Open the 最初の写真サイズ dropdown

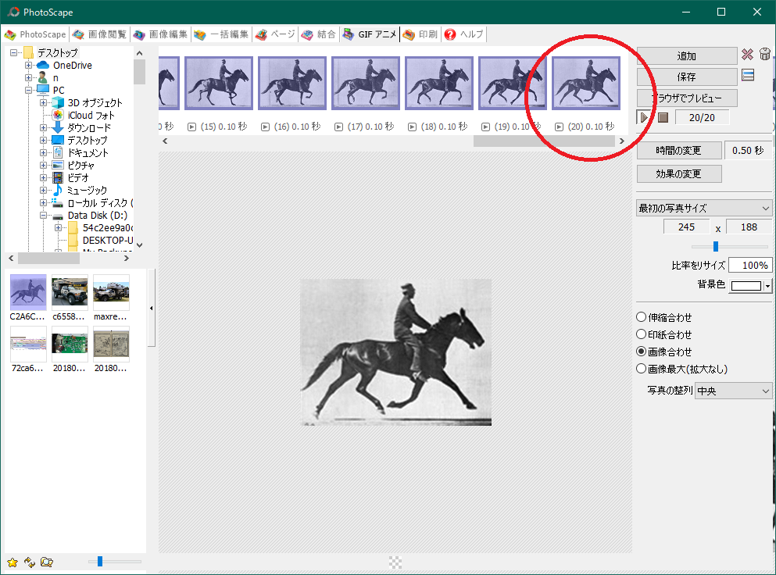pos(704,209)
